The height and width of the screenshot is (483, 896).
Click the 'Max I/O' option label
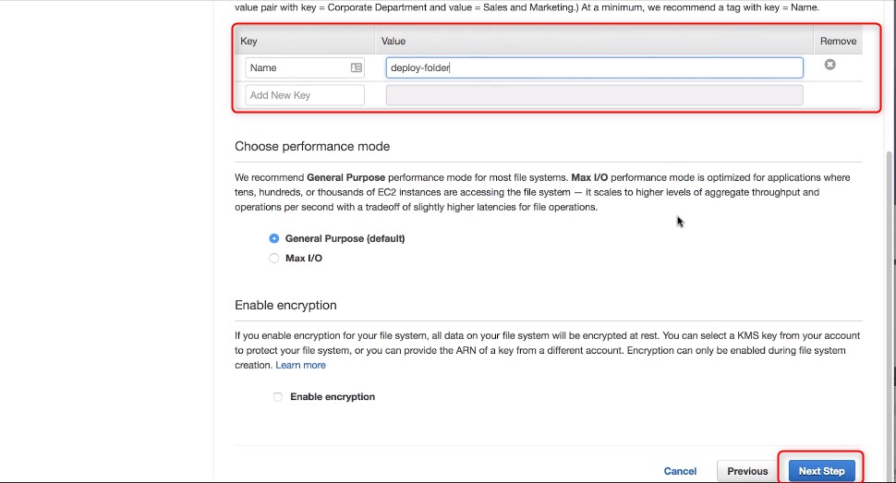(303, 258)
